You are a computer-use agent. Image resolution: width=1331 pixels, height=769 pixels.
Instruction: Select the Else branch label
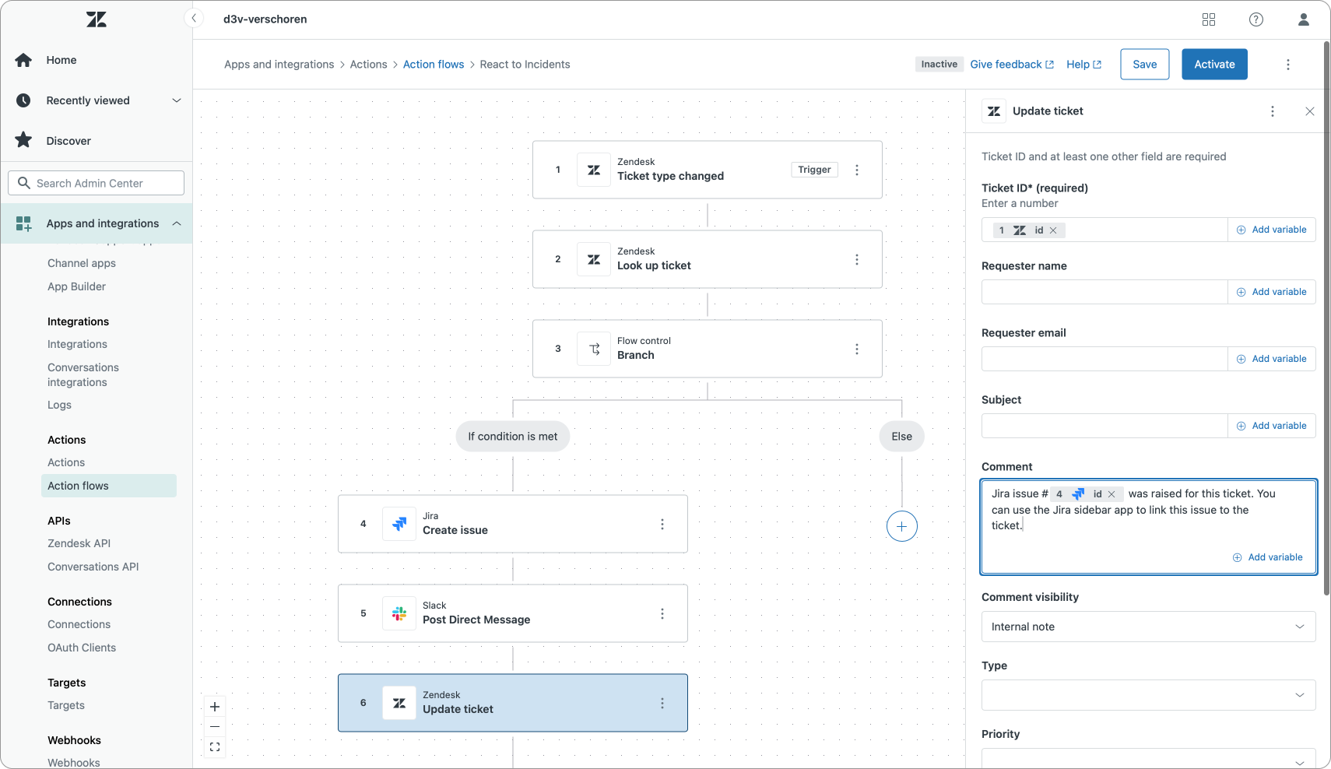pyautogui.click(x=902, y=437)
